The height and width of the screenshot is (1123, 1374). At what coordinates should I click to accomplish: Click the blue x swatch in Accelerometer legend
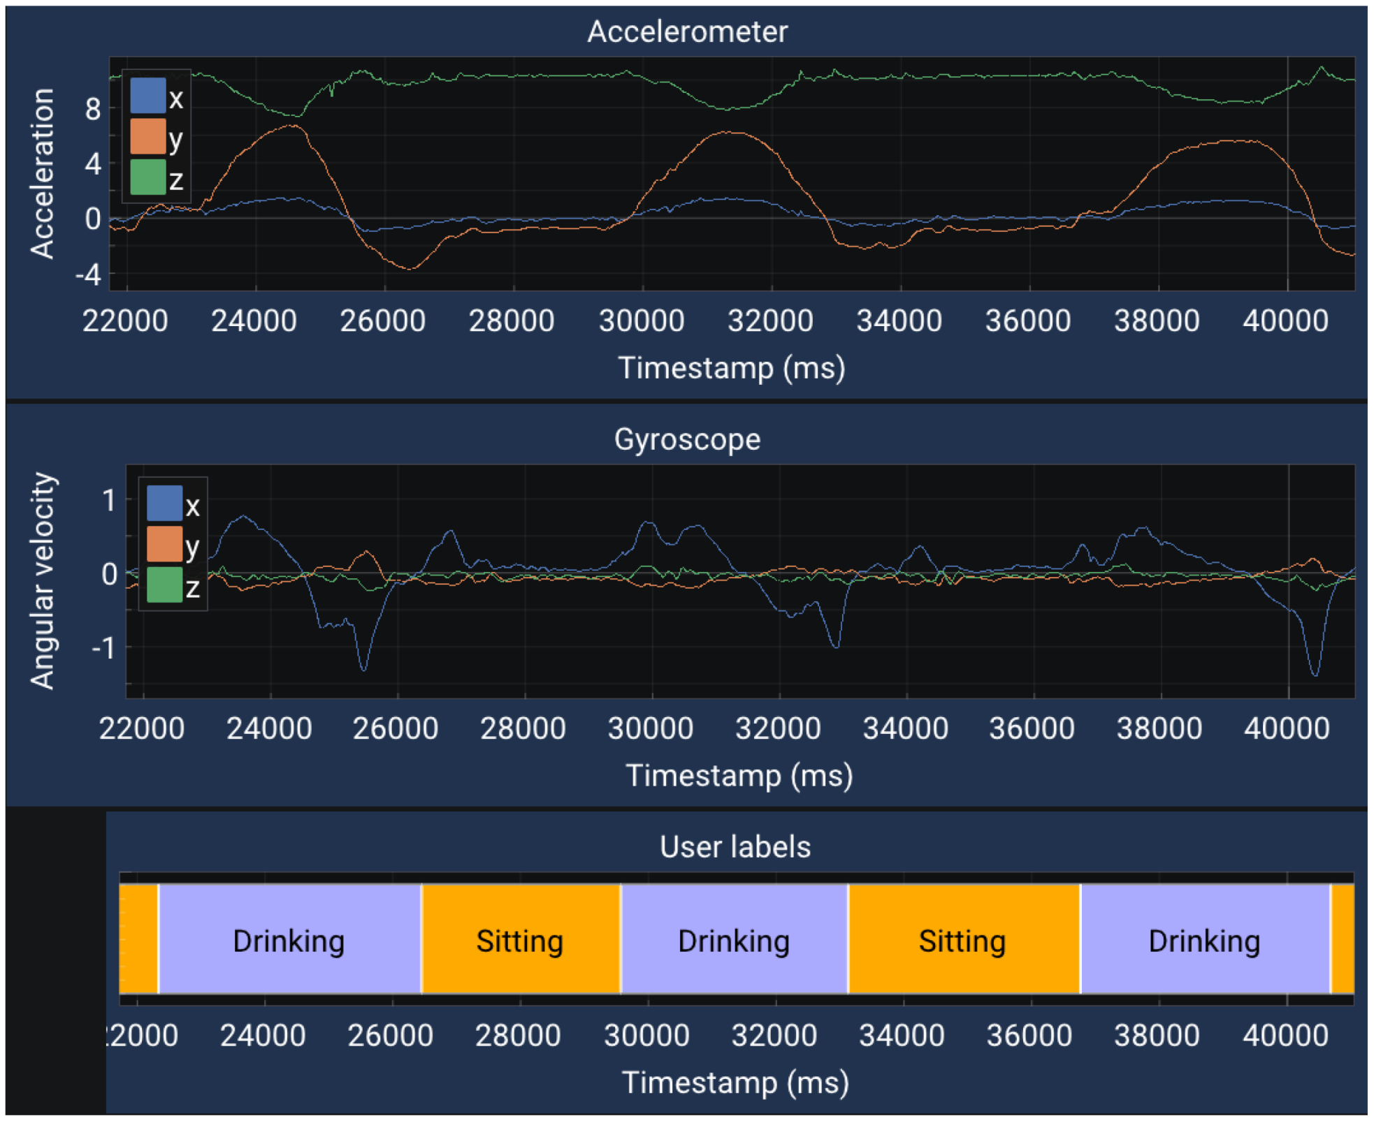tap(147, 96)
